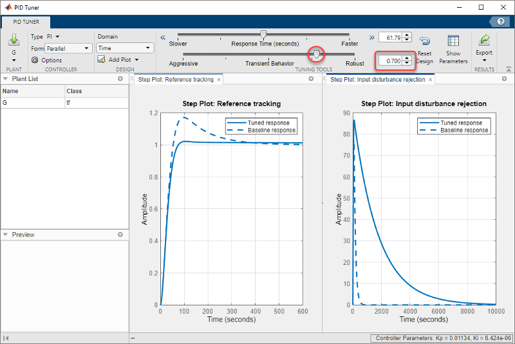This screenshot has height=344, width=515.
Task: Click the Reference tracking plot title
Action: point(232,104)
